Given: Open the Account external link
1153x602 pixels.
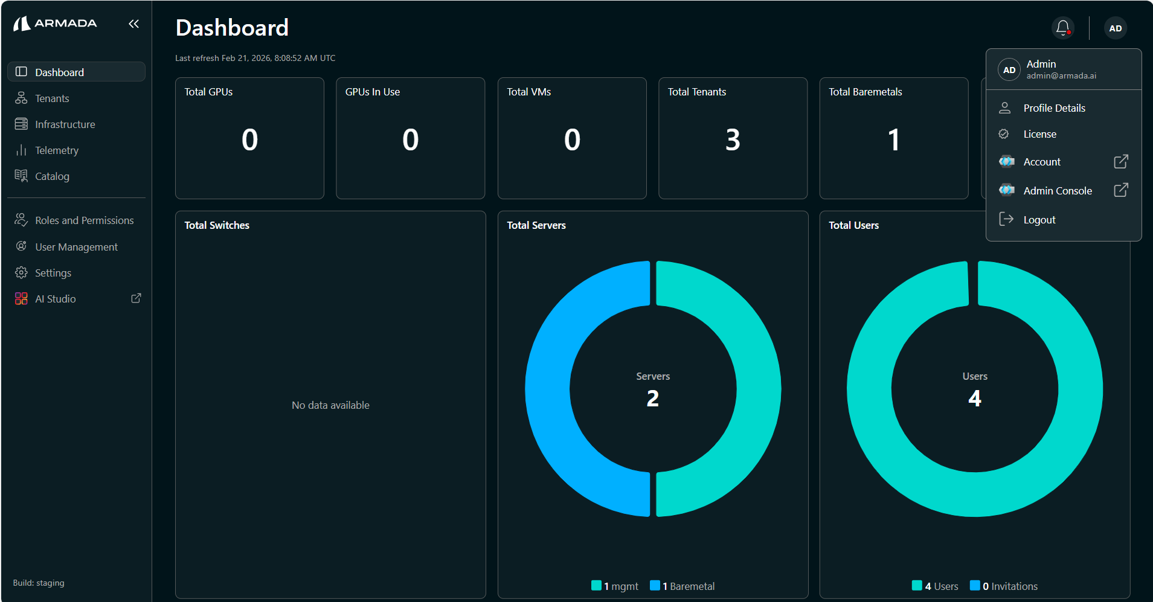Looking at the screenshot, I should coord(1041,161).
